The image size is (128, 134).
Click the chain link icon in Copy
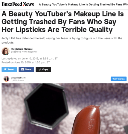40,69
